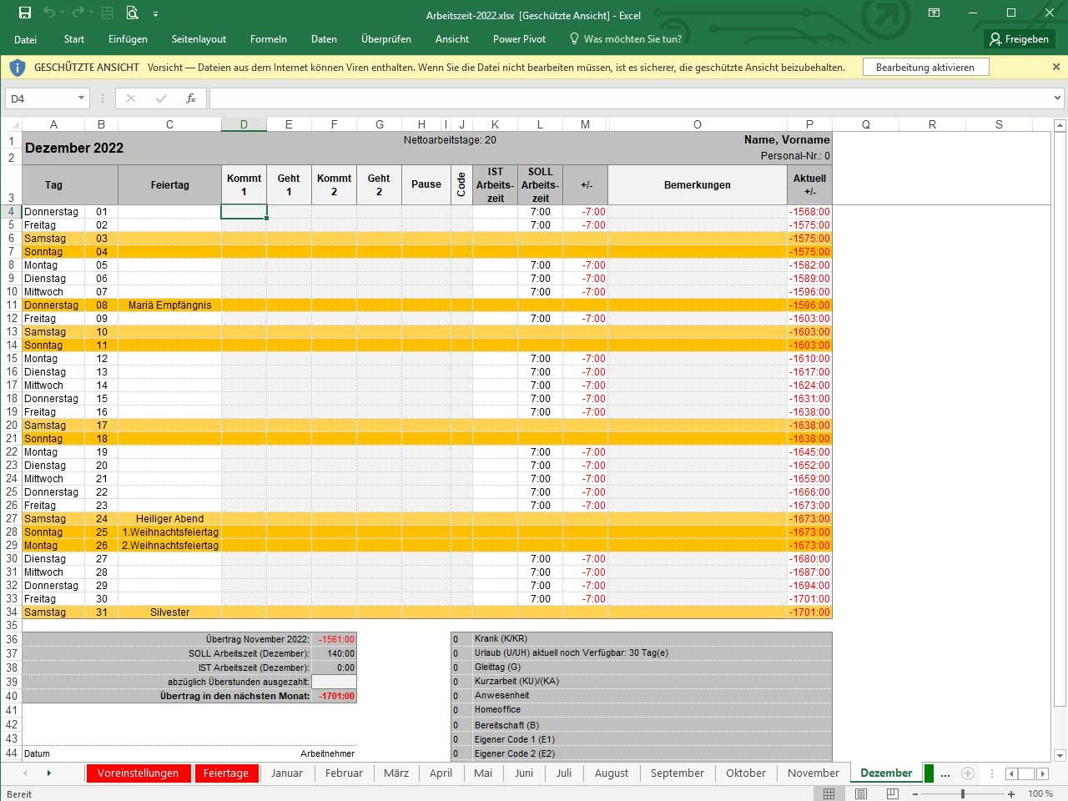Click the zoom slider handle
This screenshot has height=801, width=1068.
[963, 793]
